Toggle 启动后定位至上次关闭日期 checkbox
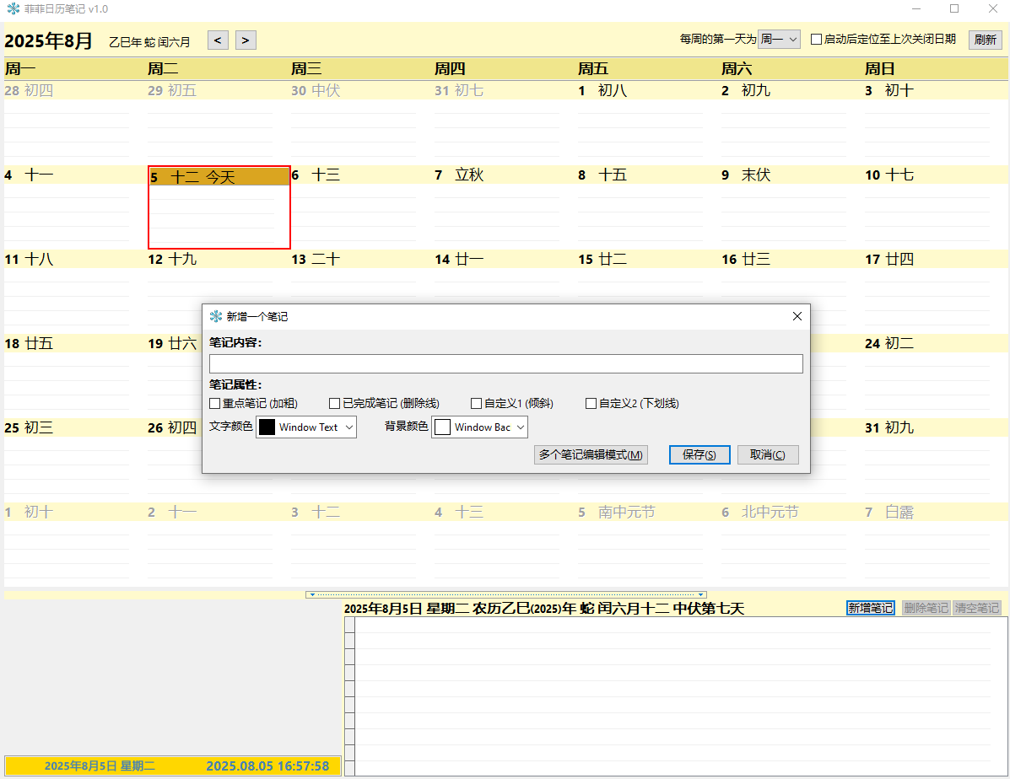The height and width of the screenshot is (779, 1010). coord(816,39)
